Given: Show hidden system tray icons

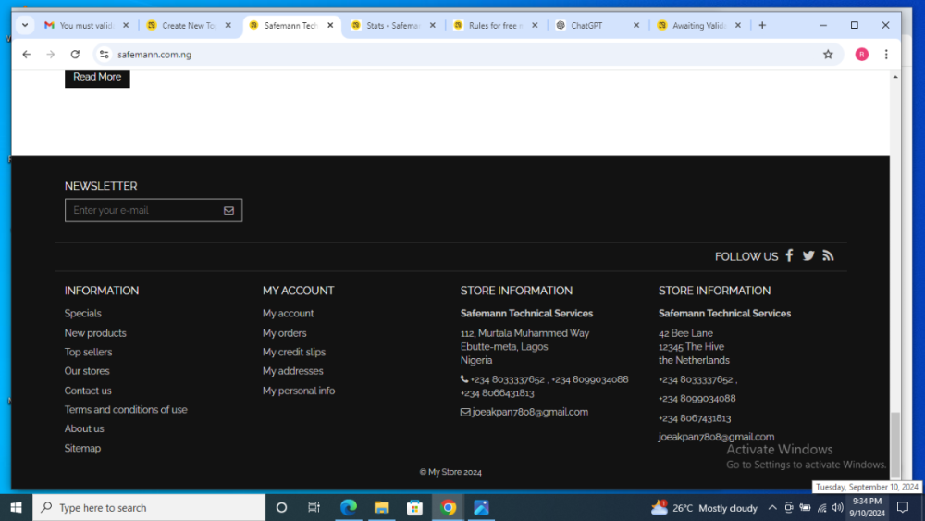Looking at the screenshot, I should pyautogui.click(x=772, y=507).
